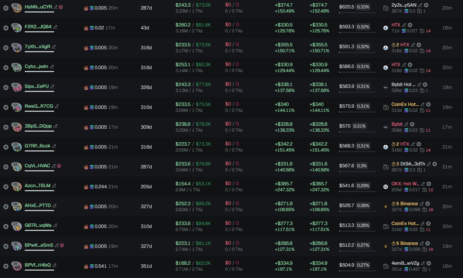
Task: Click the gray circle icon beside OKX: Hot W... label
Action: (x=428, y=184)
